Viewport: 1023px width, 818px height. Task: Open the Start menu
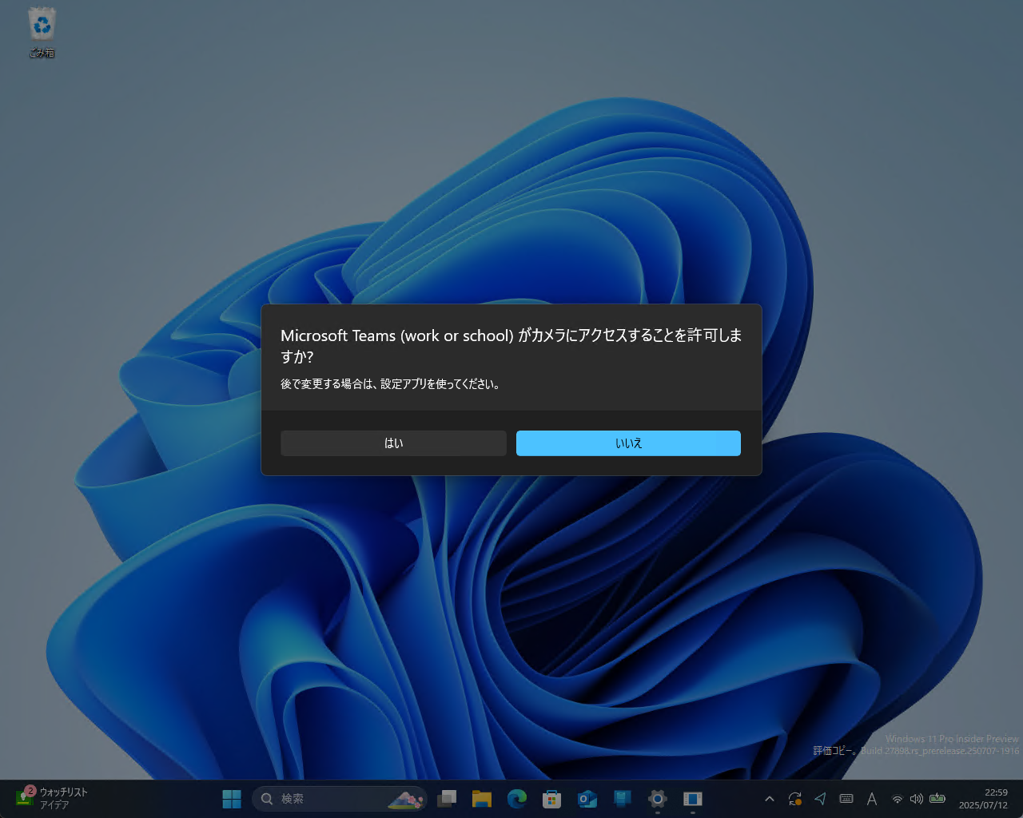pos(232,798)
